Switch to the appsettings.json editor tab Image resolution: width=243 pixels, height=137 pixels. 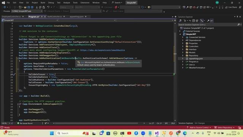pyautogui.click(x=77, y=17)
